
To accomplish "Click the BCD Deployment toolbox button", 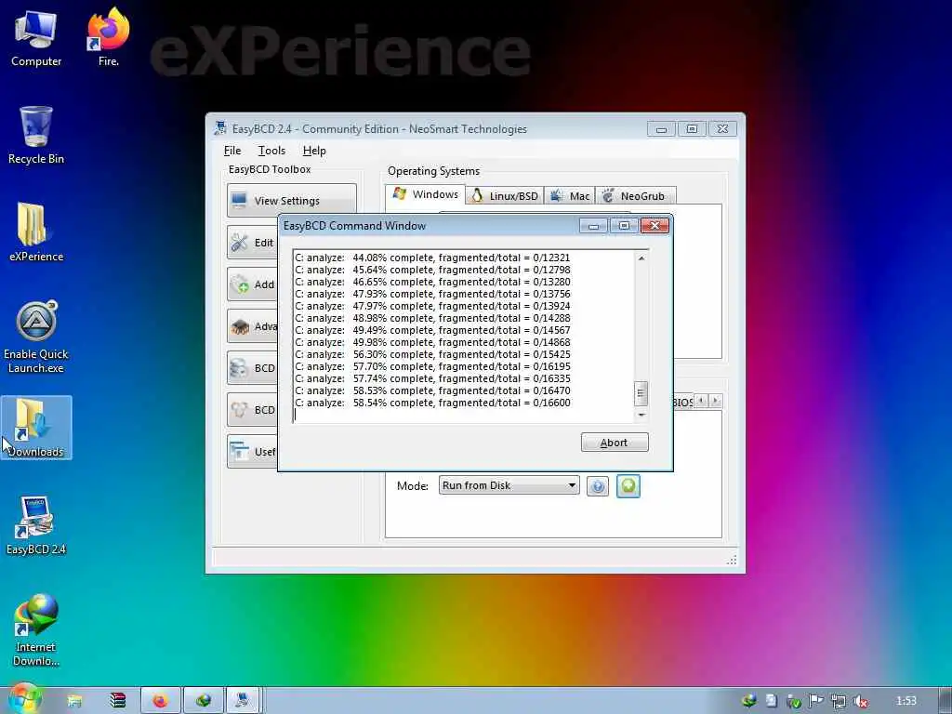I will pyautogui.click(x=252, y=410).
